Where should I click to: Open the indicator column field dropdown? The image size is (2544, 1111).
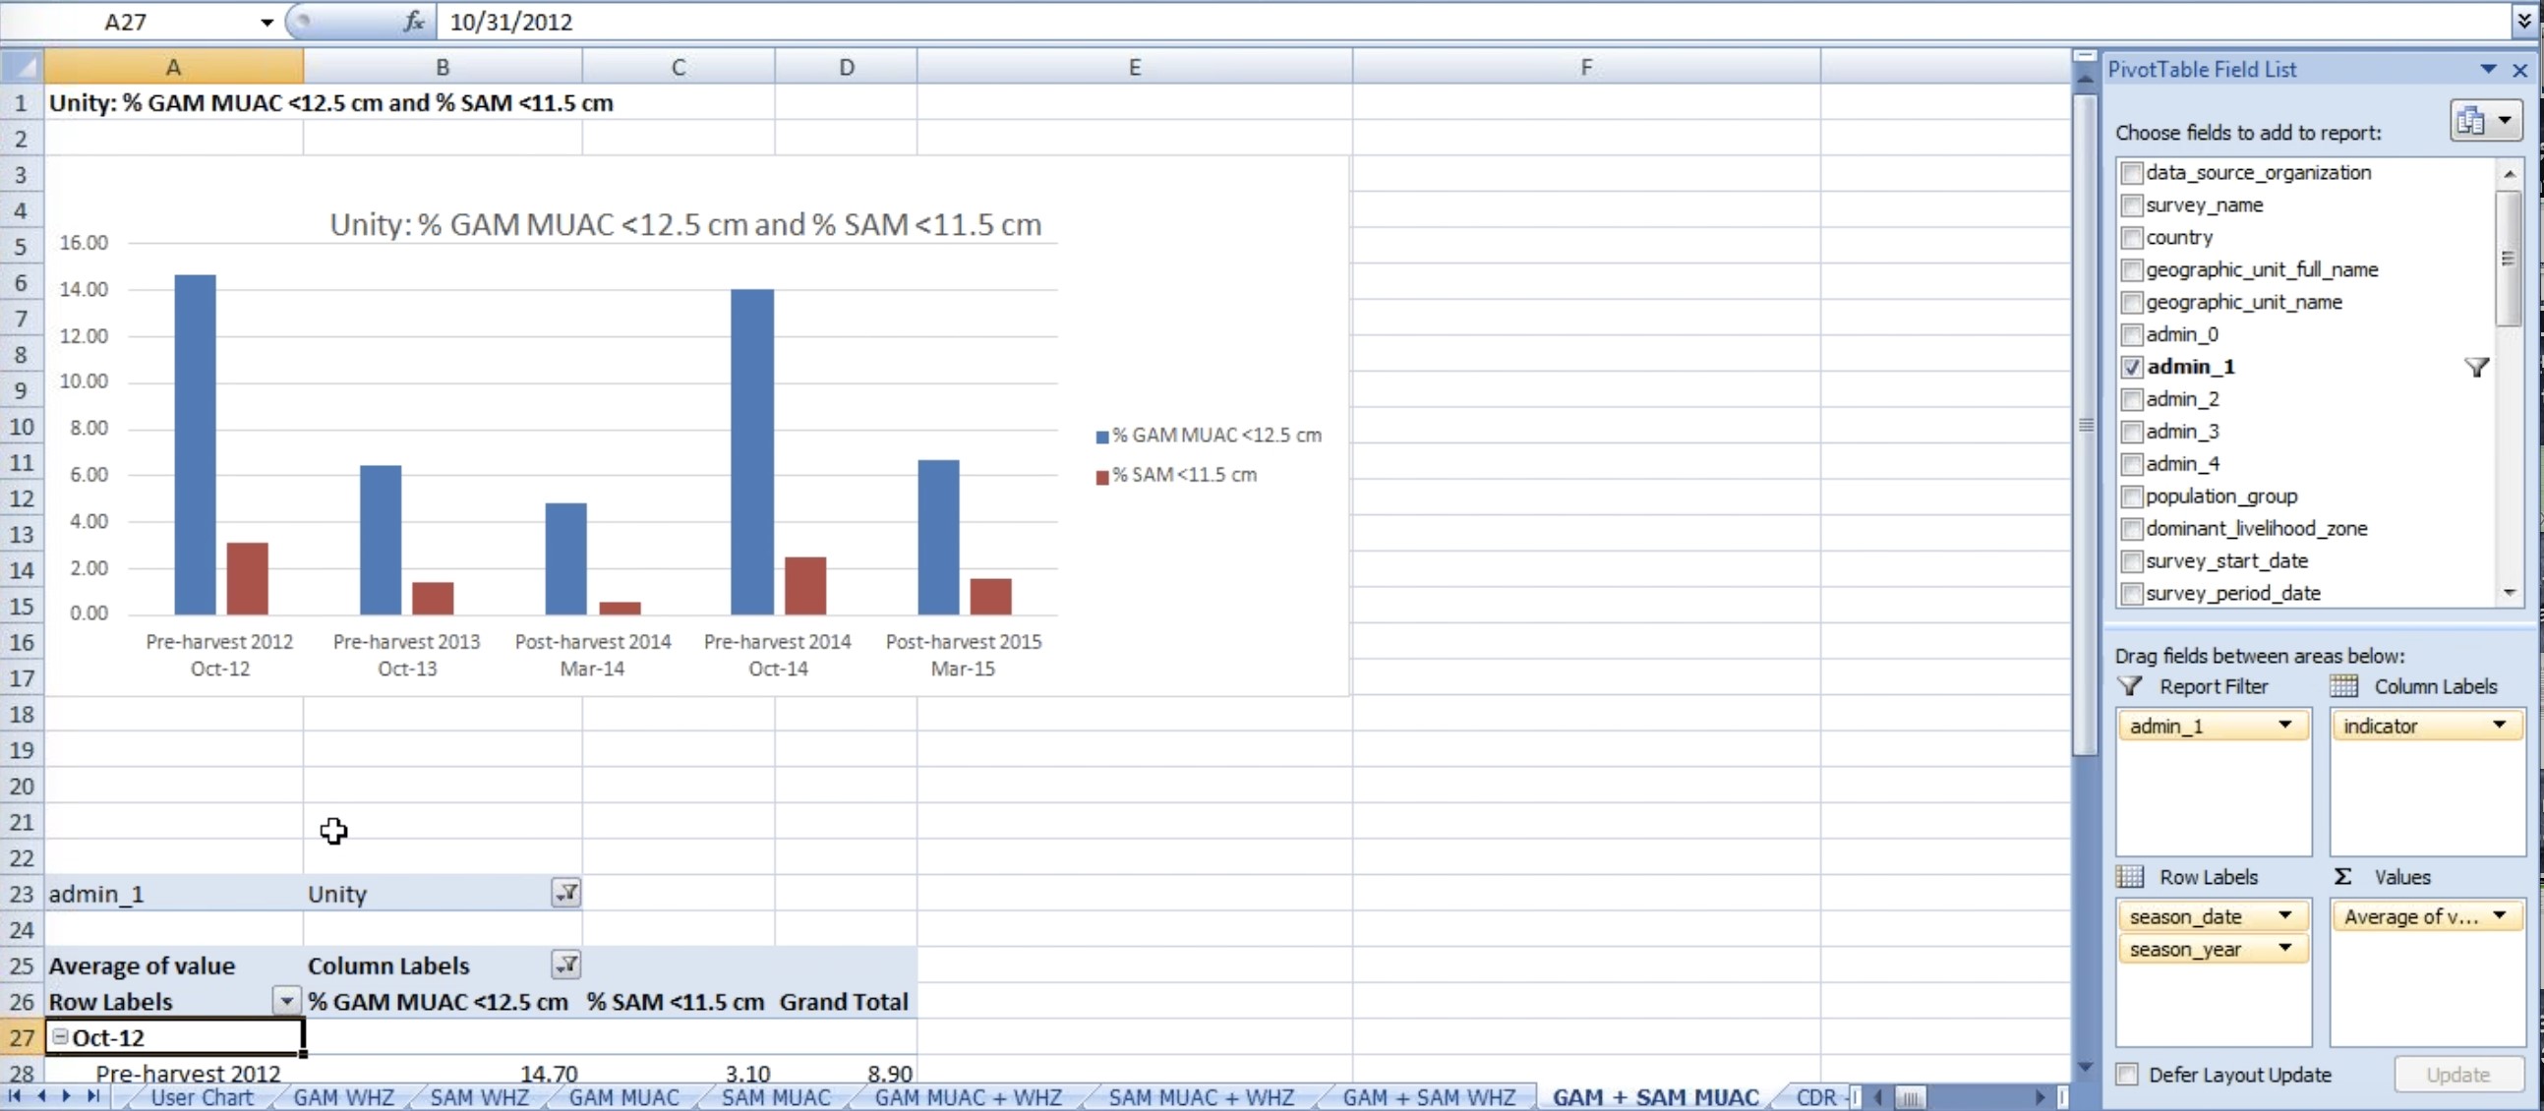tap(2499, 726)
